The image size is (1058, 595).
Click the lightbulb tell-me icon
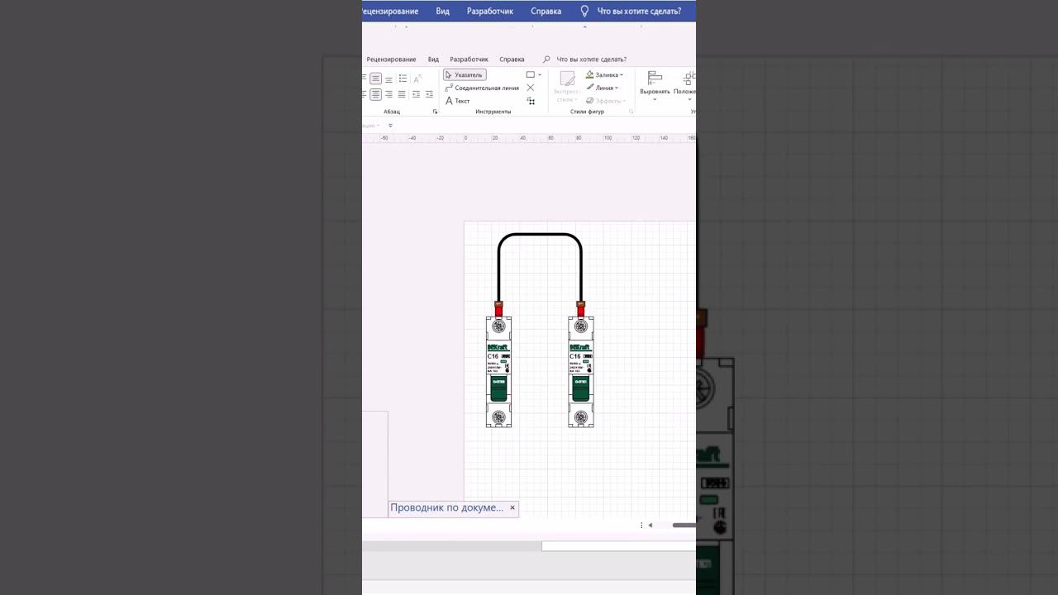(x=584, y=11)
